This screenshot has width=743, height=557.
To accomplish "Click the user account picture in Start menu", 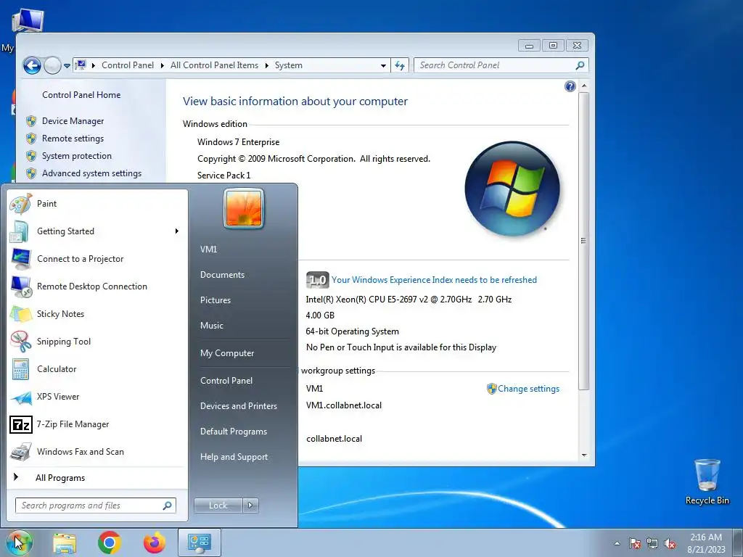I will [x=244, y=208].
